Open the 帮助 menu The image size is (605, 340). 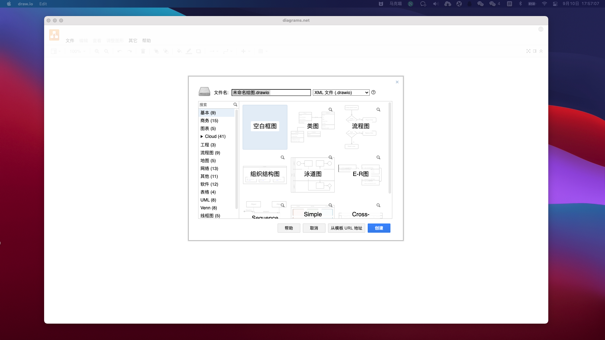point(146,41)
